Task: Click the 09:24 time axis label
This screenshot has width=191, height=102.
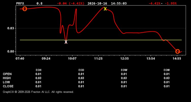Action: (x=46, y=58)
